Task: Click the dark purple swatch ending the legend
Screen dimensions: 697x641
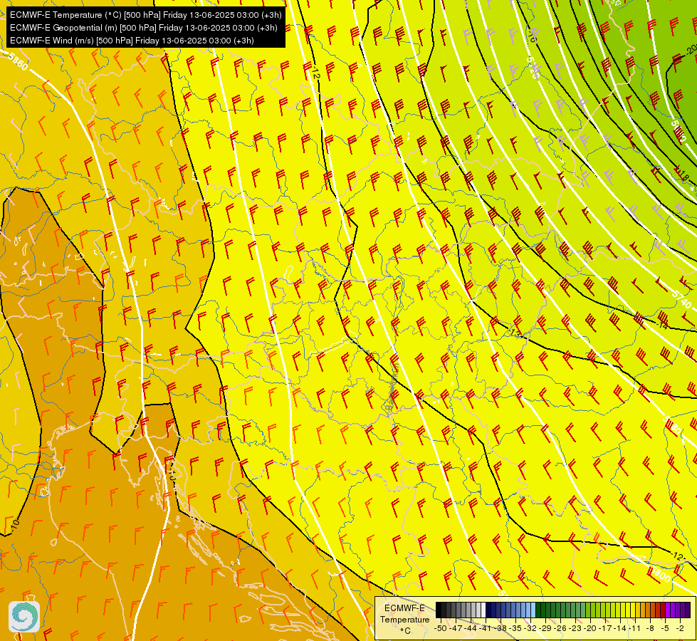Action: point(688,610)
